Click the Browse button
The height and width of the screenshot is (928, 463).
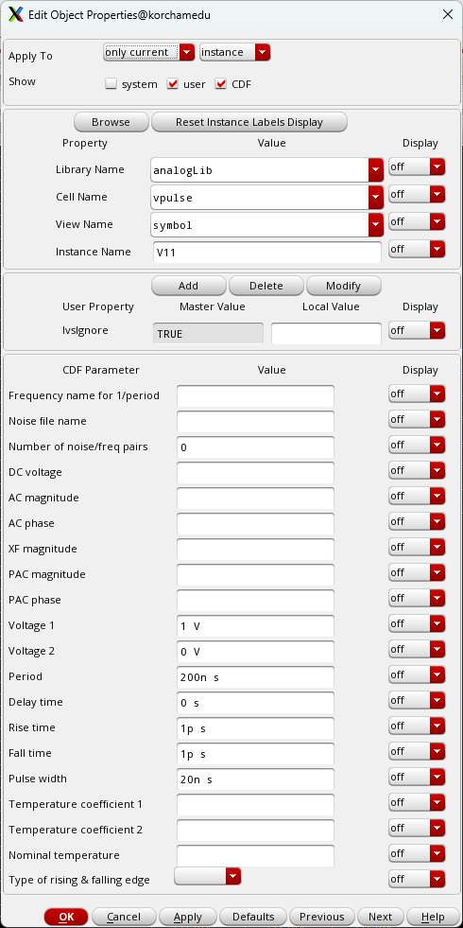(x=111, y=122)
